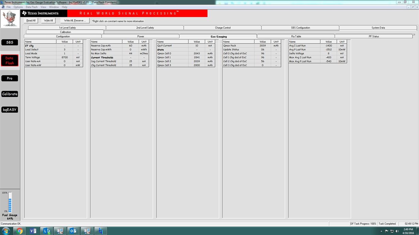The height and width of the screenshot is (235, 419).
Task: Select the Data Flash sidebar button
Action: pos(10,61)
